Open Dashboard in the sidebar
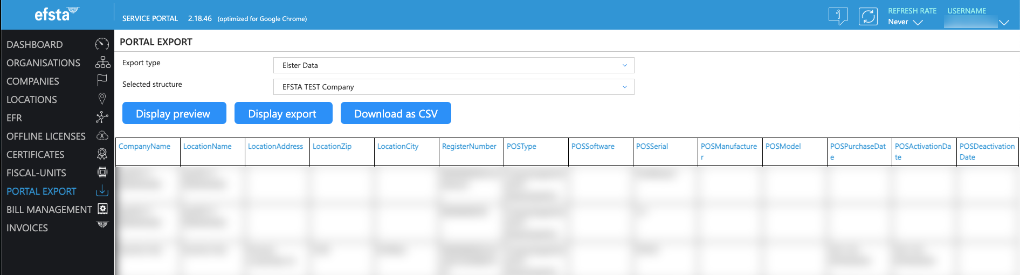Screen dimensions: 1020x275 tap(35, 44)
